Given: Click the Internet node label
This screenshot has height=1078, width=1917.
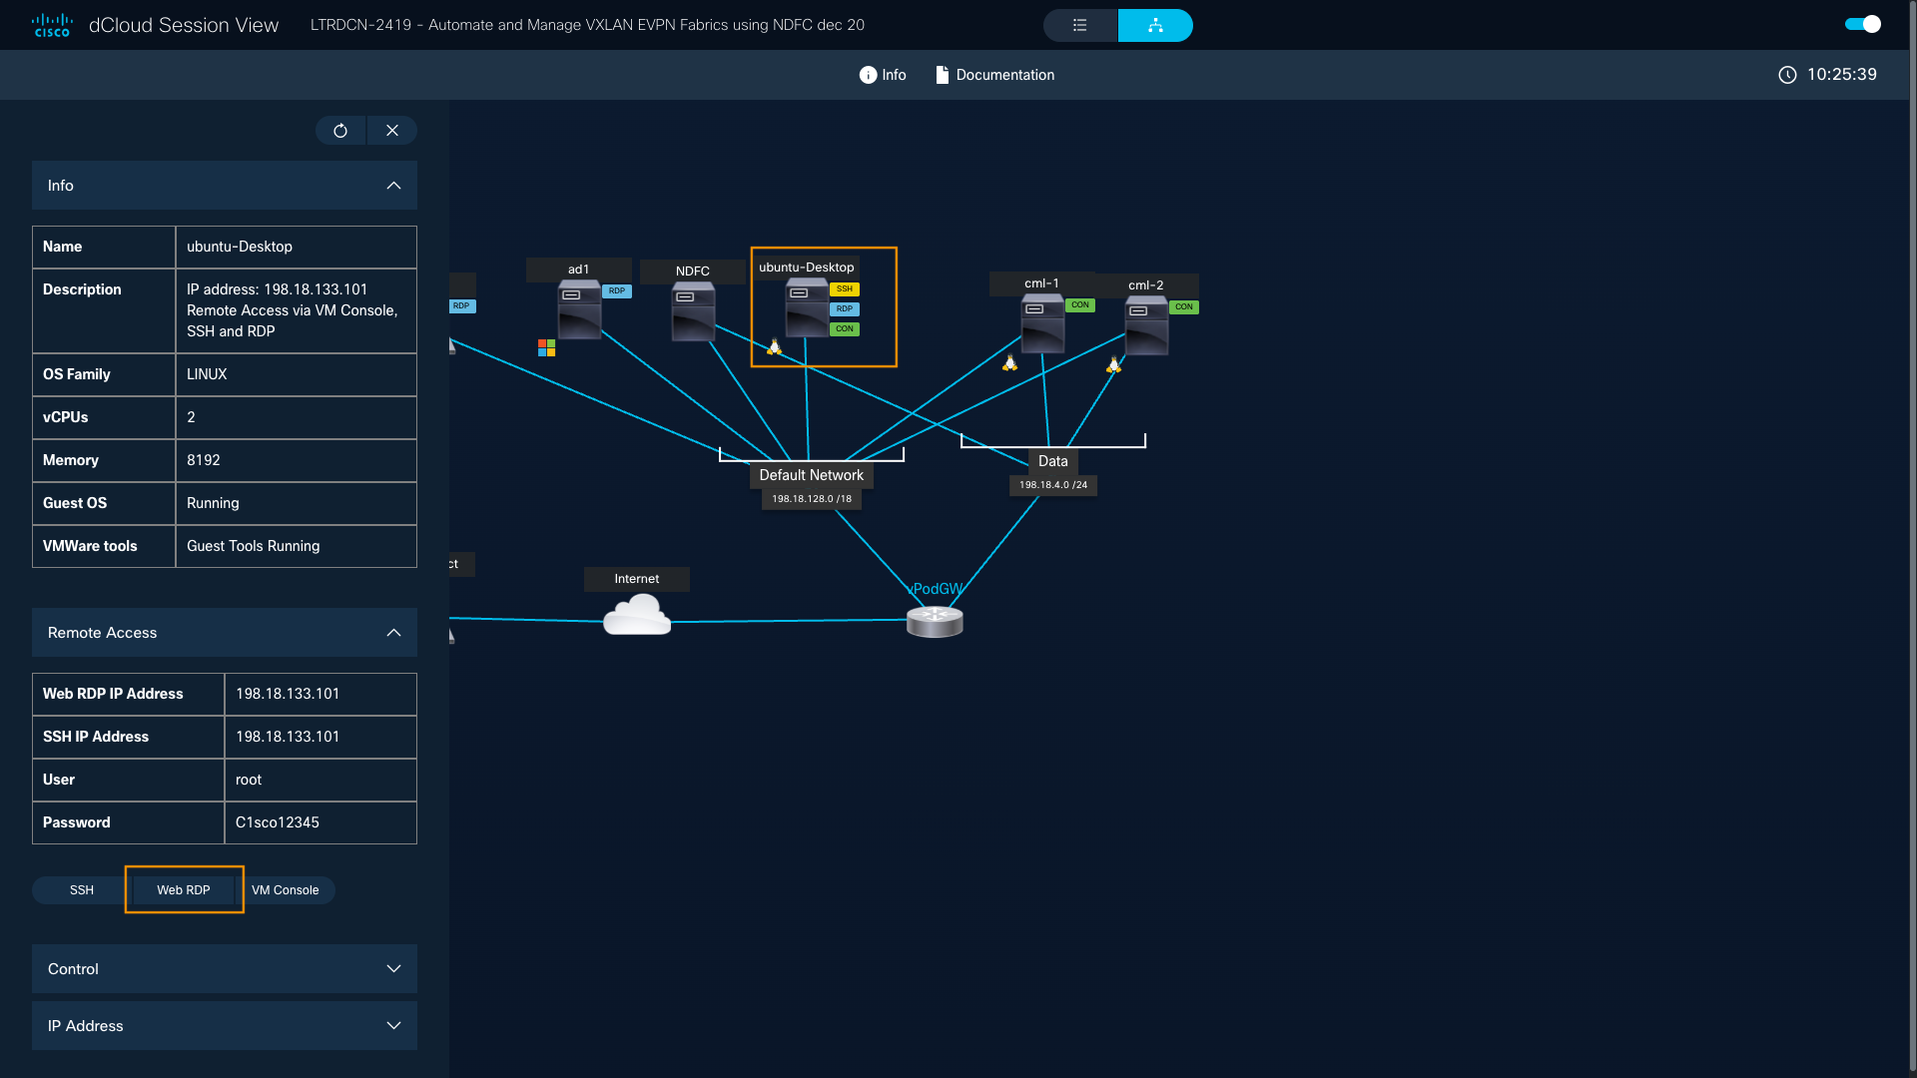Looking at the screenshot, I should pyautogui.click(x=637, y=579).
